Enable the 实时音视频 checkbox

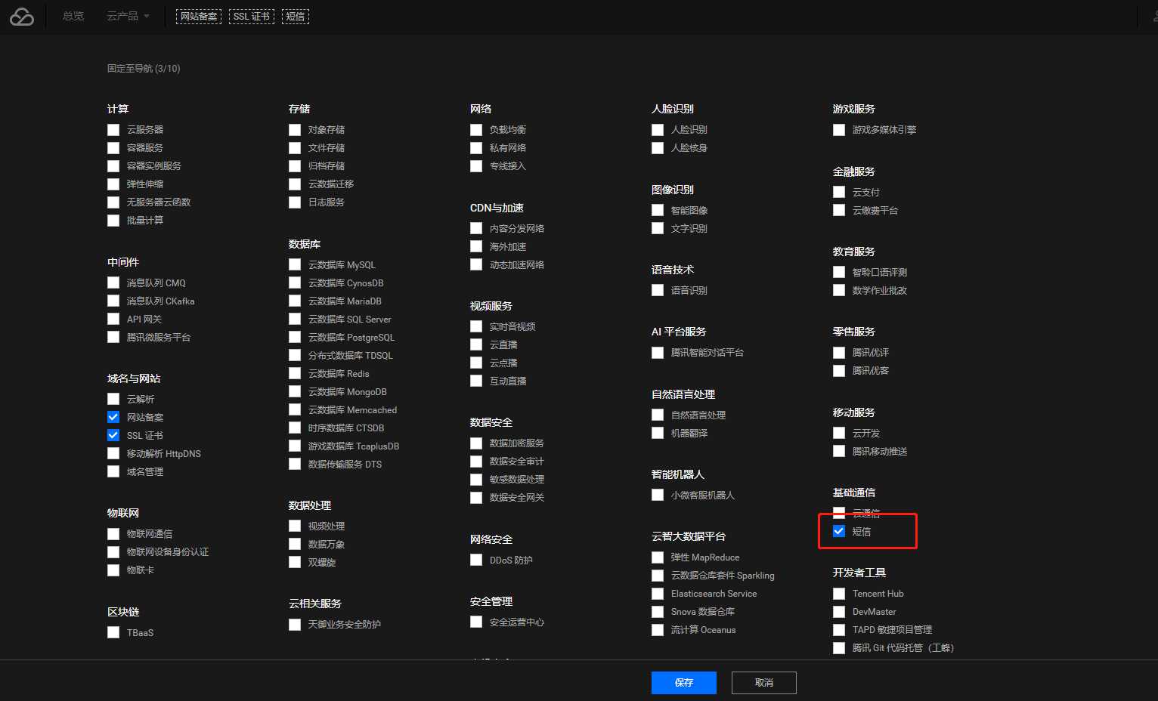click(x=476, y=326)
